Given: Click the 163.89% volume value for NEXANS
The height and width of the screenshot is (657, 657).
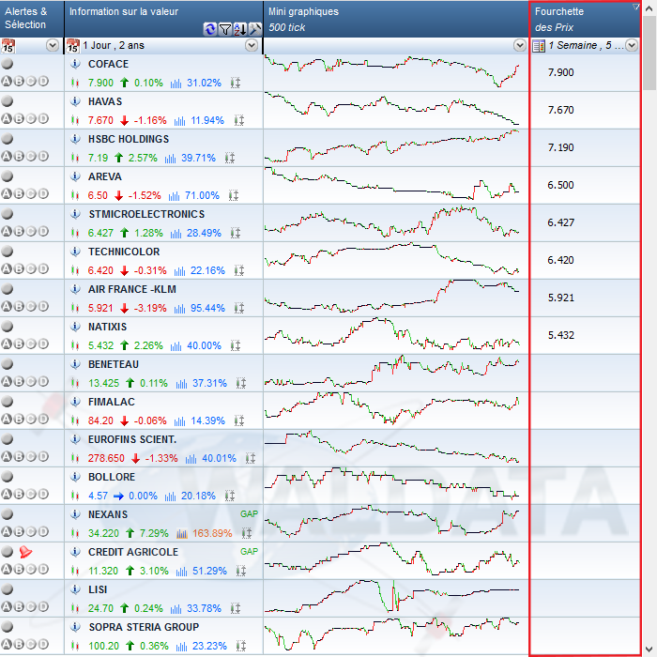Looking at the screenshot, I should pyautogui.click(x=212, y=533).
